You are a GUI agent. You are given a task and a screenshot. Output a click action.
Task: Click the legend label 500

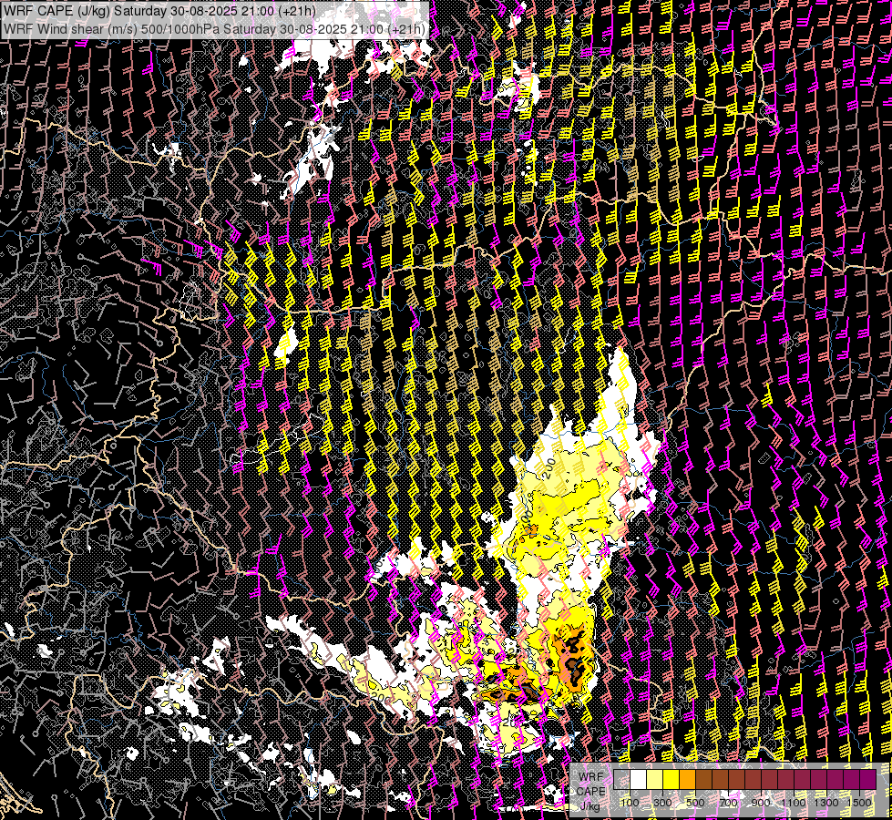695,803
